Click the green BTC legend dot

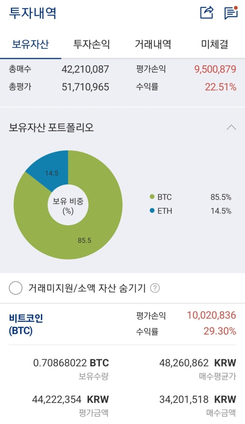pos(152,197)
